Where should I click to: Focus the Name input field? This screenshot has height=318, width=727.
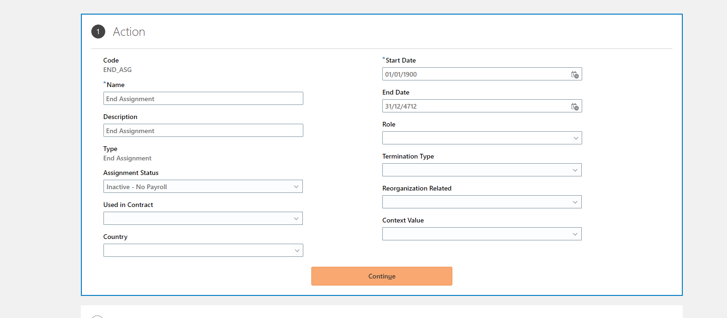point(203,98)
